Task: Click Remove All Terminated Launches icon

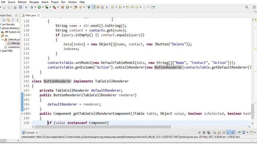Action: pos(209,132)
